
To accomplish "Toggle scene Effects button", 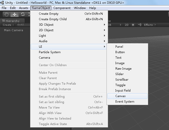I will coord(148,25).
